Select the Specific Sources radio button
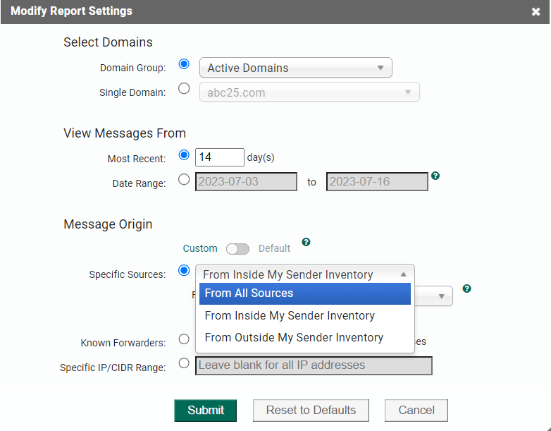The width and height of the screenshot is (551, 431). 184,270
